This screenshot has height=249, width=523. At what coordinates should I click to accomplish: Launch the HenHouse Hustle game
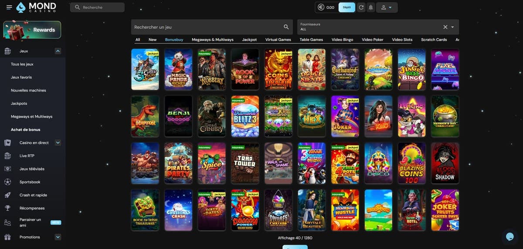[x=345, y=210]
